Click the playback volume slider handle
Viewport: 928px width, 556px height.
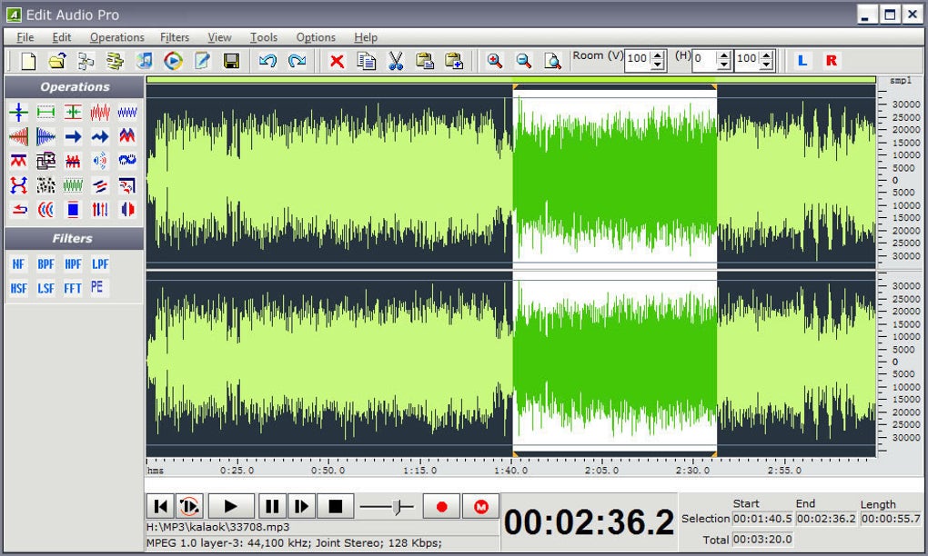397,506
